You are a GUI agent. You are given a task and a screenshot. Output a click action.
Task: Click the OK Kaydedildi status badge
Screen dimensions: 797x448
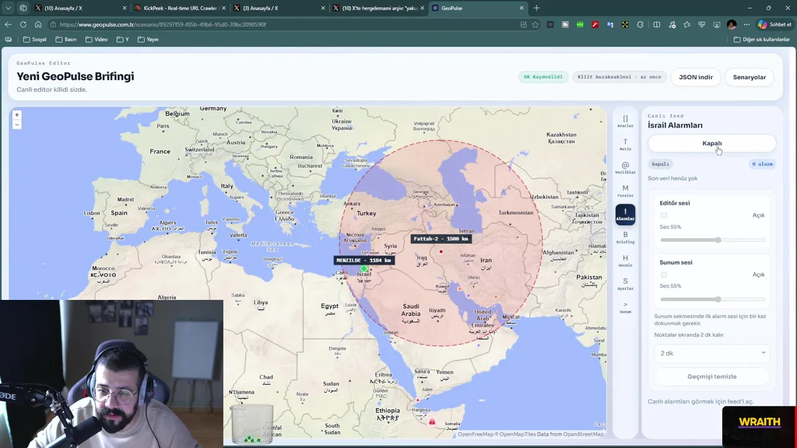[x=543, y=77]
